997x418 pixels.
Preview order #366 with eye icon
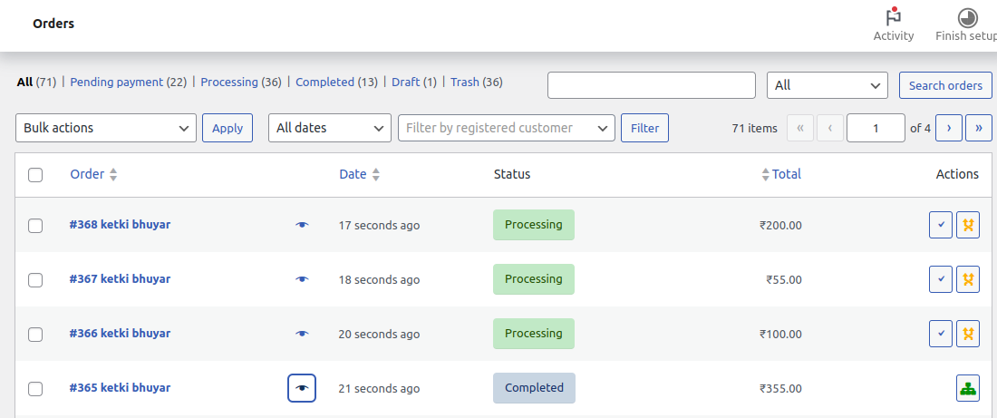(x=302, y=334)
